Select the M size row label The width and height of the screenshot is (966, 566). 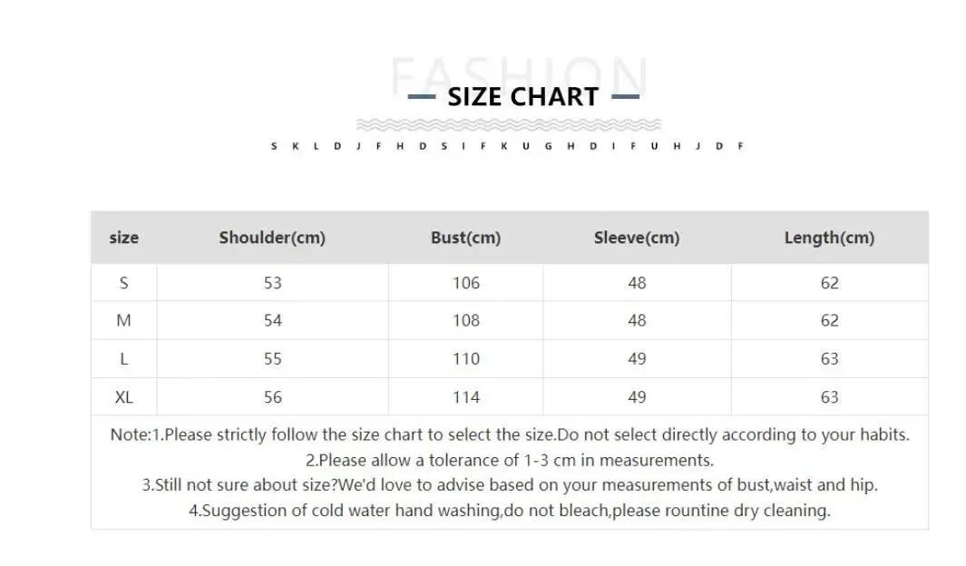coord(124,320)
